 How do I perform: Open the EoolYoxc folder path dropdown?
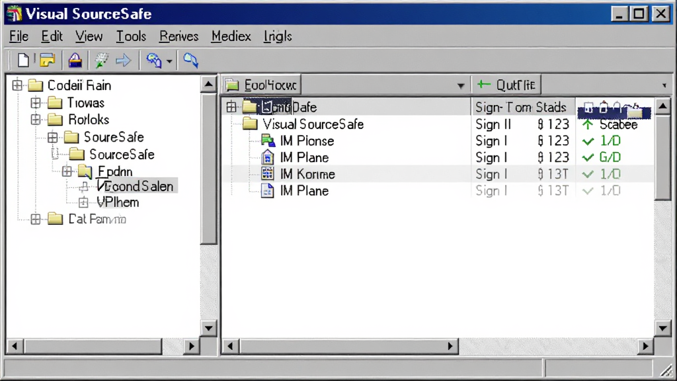[461, 85]
